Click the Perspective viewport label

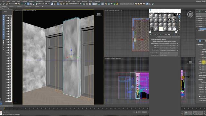pyautogui.click(x=18, y=11)
